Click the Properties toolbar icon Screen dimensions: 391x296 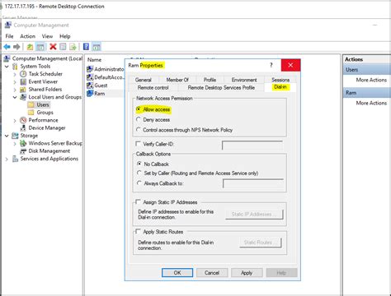tap(63, 47)
